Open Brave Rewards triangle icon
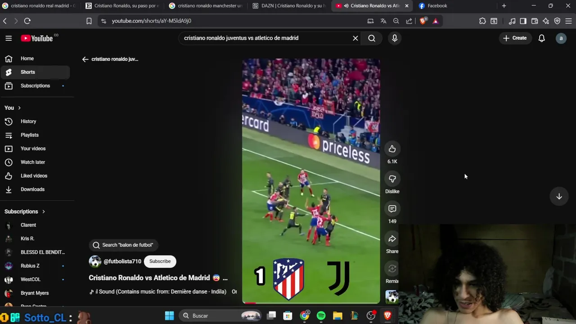 [x=435, y=21]
